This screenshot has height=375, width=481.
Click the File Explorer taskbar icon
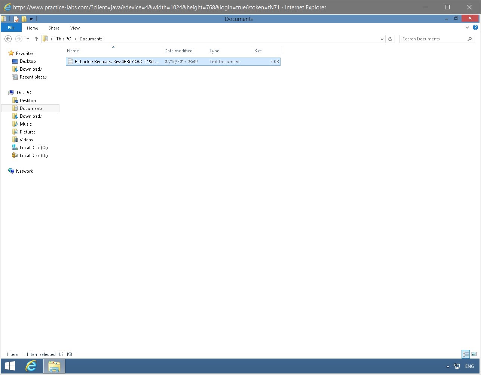[54, 366]
